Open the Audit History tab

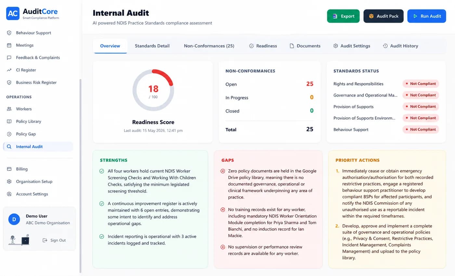click(400, 46)
